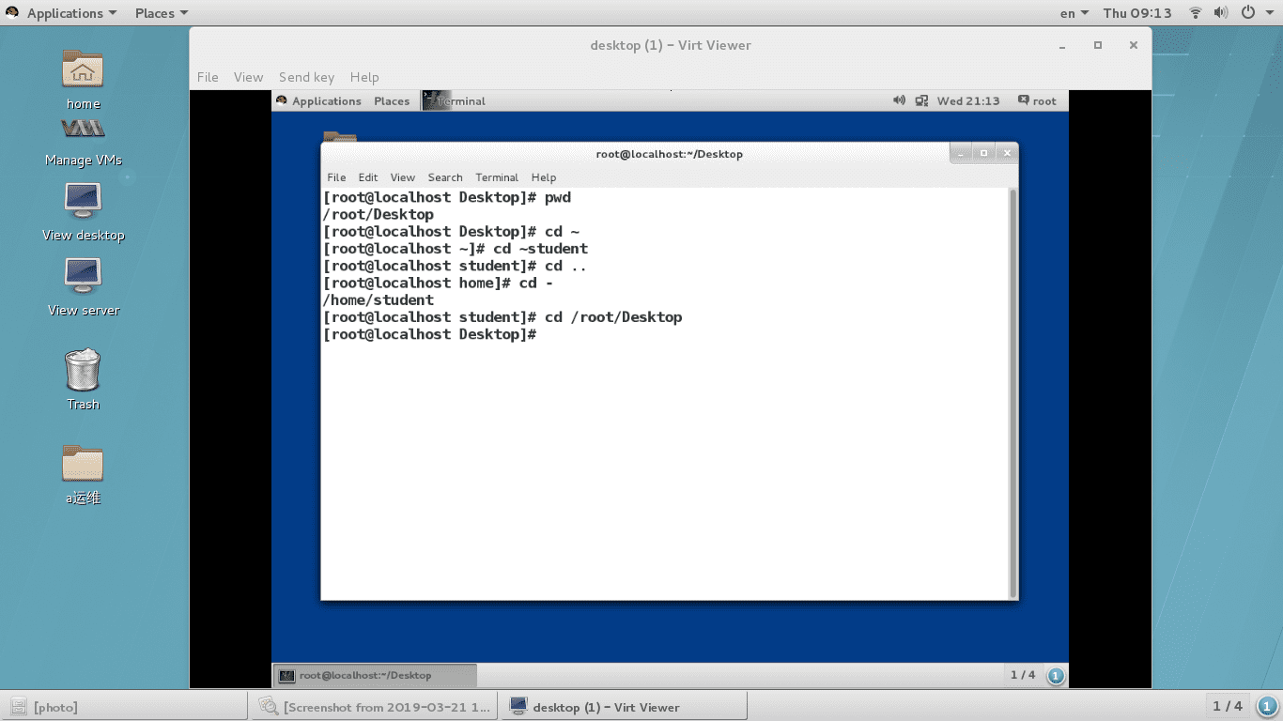Open the home folder desktop icon
The height and width of the screenshot is (721, 1283).
83,69
